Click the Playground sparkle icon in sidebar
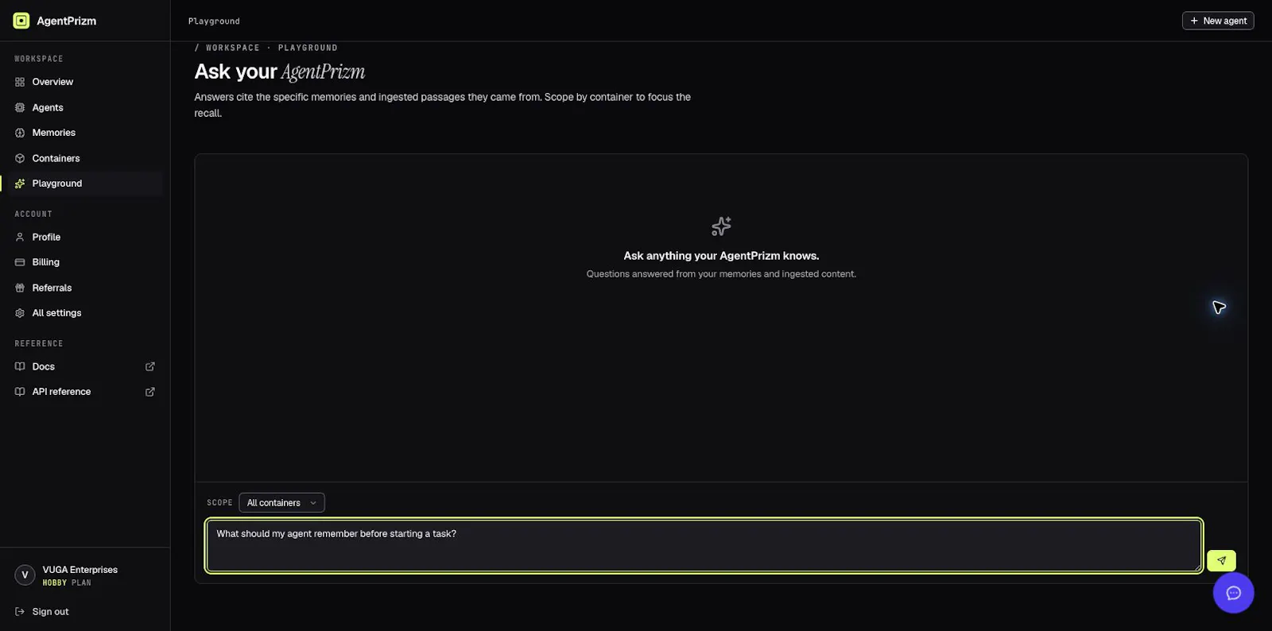The height and width of the screenshot is (631, 1272). point(20,184)
